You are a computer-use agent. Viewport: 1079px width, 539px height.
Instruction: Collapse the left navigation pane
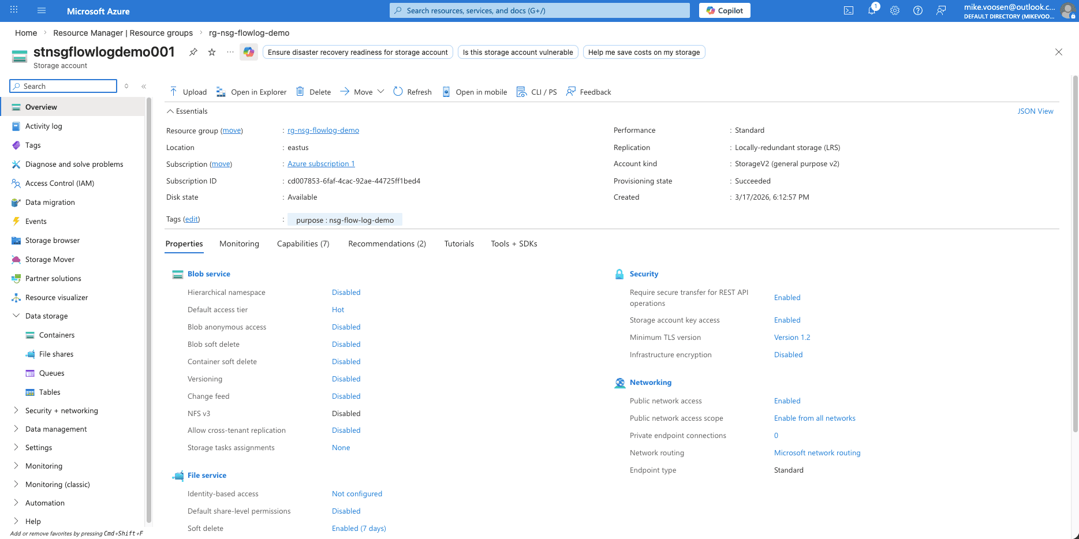coord(144,86)
